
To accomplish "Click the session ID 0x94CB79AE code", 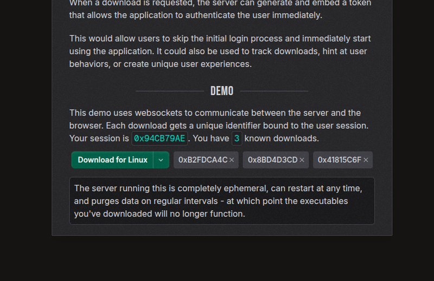I will pyautogui.click(x=159, y=139).
